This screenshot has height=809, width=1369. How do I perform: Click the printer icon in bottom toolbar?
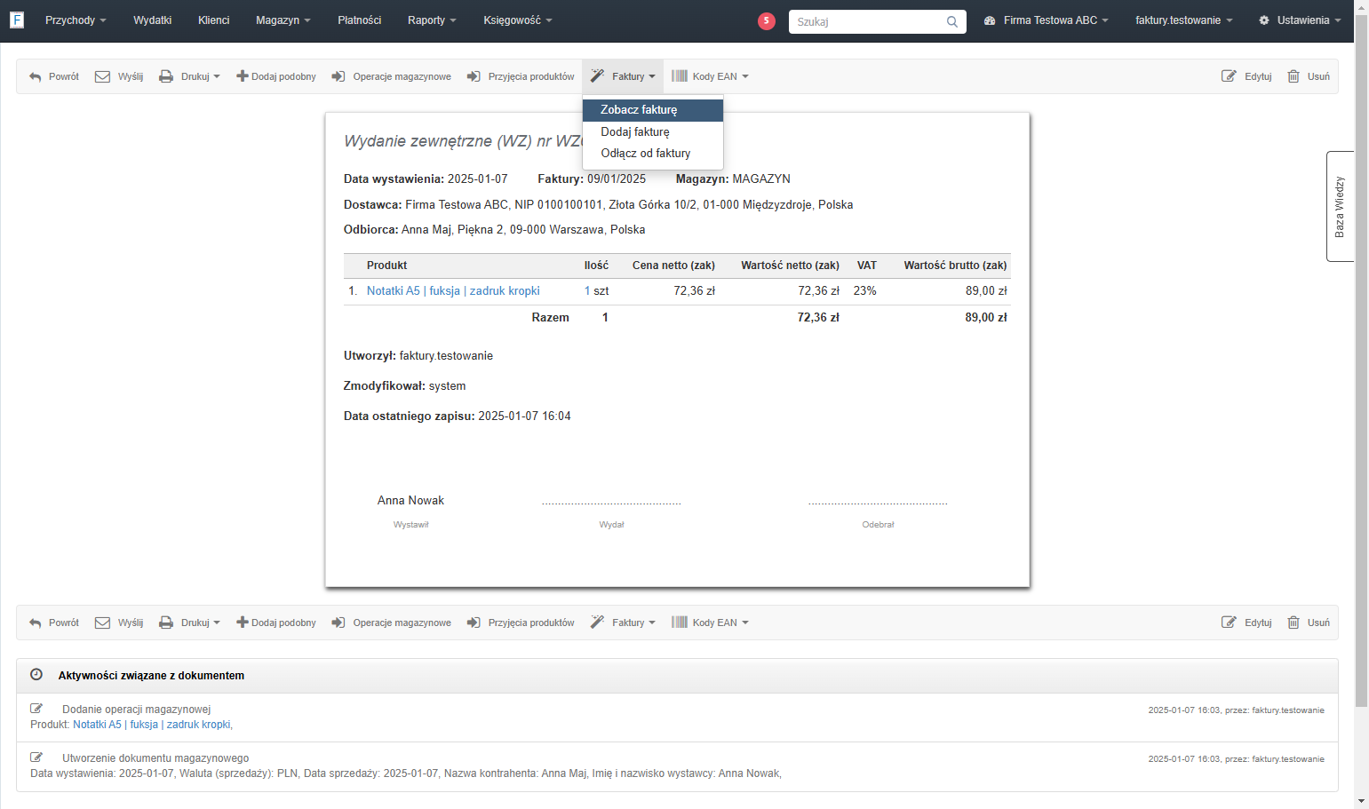point(166,623)
